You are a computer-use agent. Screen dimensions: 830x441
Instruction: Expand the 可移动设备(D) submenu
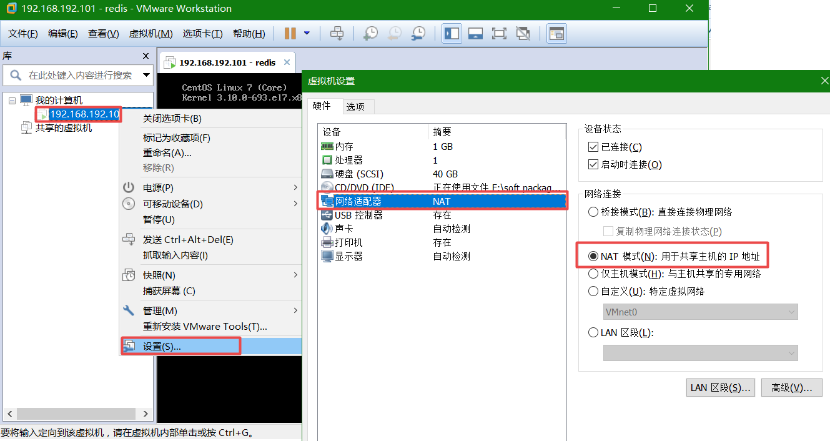tap(210, 204)
